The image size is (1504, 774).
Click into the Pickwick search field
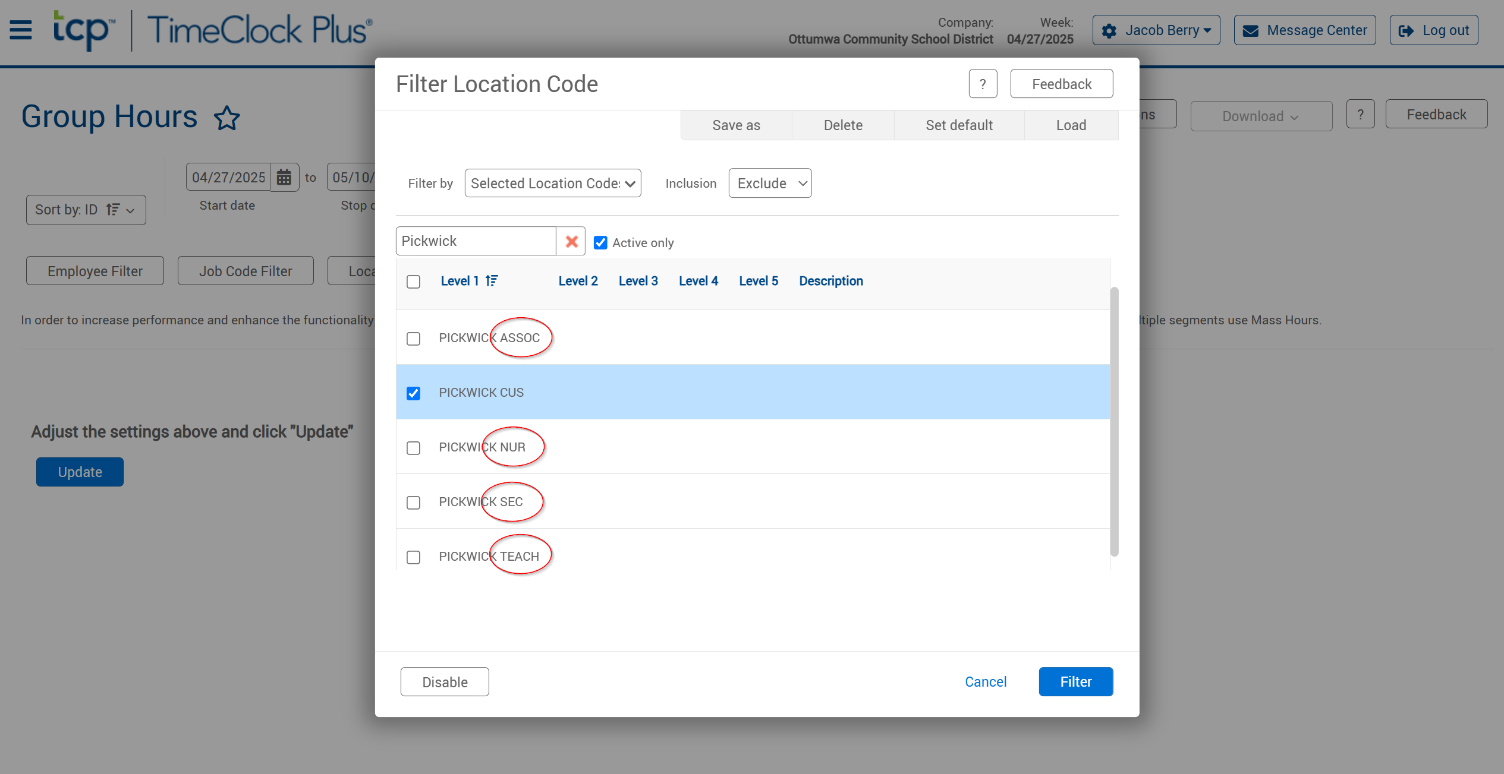click(476, 241)
